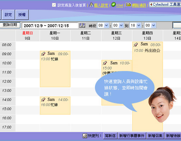Click the date range input field
This screenshot has height=141, width=181.
point(50,26)
